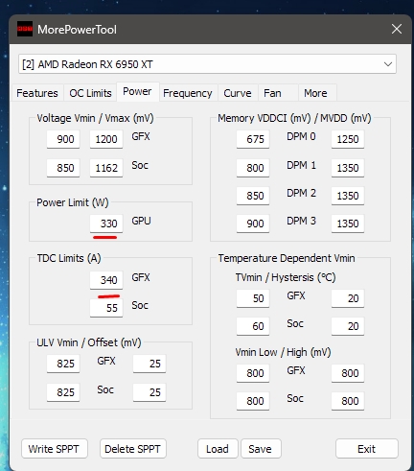Click the DPM 3 MVDD field 1350

click(348, 224)
